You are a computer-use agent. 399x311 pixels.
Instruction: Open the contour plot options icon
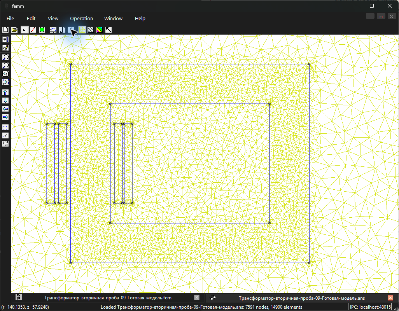pyautogui.click(x=91, y=30)
